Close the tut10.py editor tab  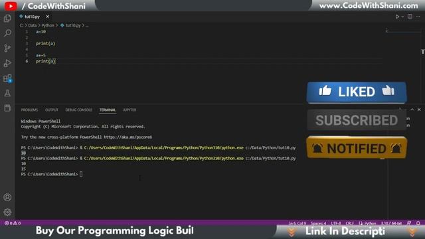(47, 17)
